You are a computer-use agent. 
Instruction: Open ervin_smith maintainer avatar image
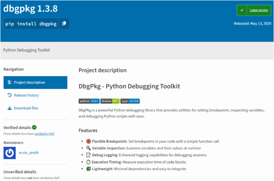10,153
